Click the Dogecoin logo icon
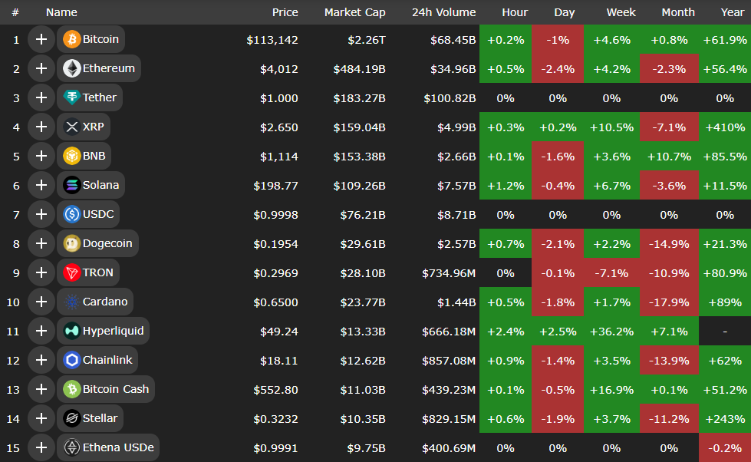Viewport: 751px width, 462px height. click(71, 243)
